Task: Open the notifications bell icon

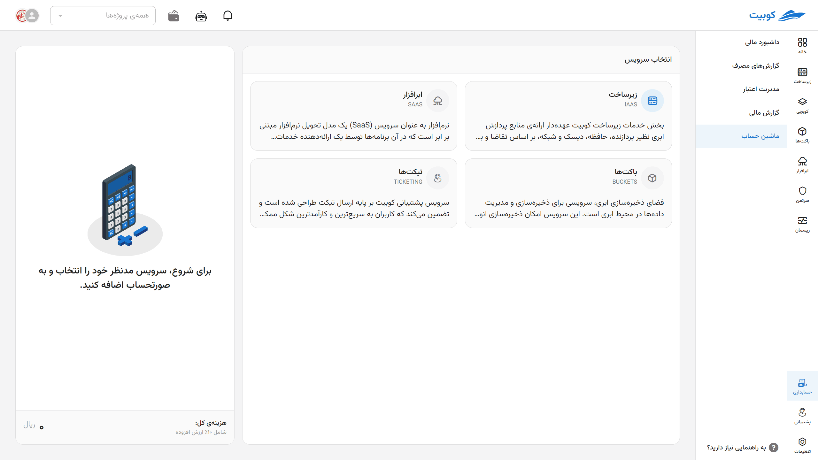Action: pyautogui.click(x=228, y=15)
